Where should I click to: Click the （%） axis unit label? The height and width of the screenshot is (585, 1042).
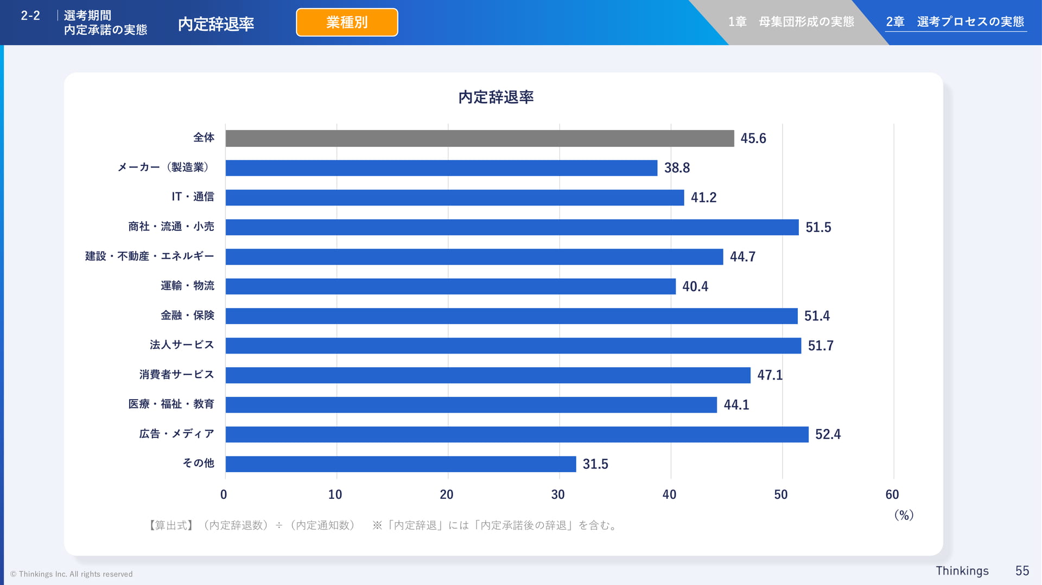pyautogui.click(x=904, y=515)
